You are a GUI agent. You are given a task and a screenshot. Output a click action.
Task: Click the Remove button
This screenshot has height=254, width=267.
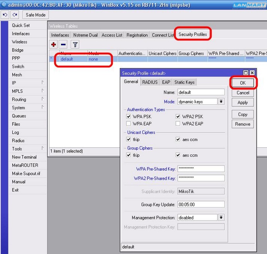243,124
